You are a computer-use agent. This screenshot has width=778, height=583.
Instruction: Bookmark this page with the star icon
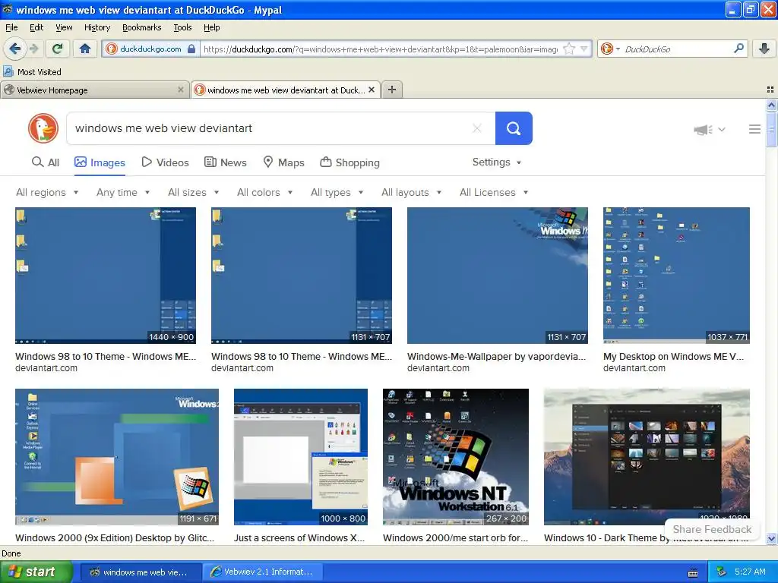click(569, 49)
